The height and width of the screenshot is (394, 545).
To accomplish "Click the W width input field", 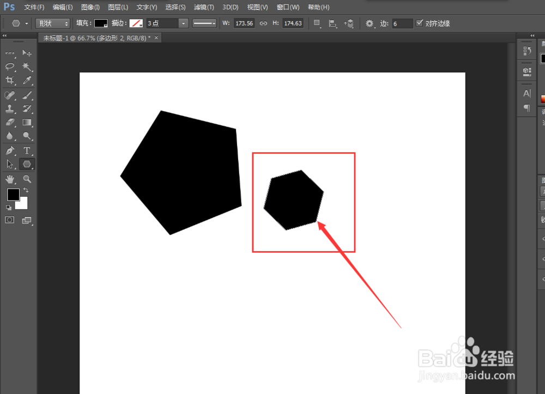I will [244, 23].
